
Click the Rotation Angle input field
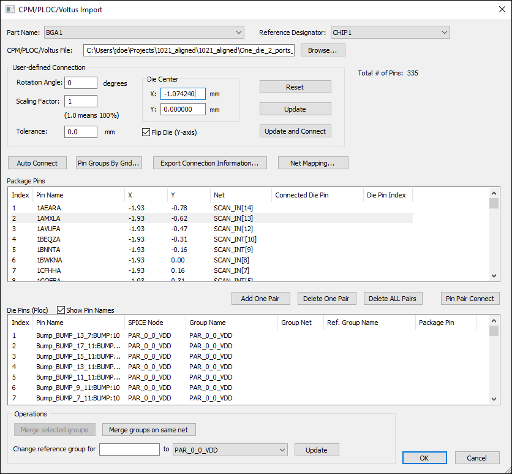click(81, 83)
